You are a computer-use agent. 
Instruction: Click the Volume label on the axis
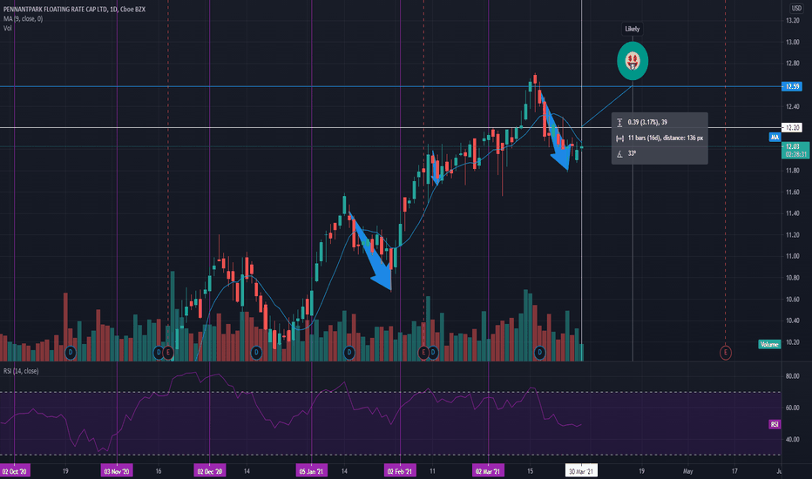tap(769, 344)
